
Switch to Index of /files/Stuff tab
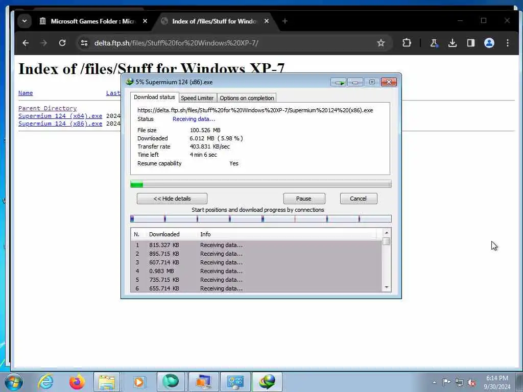tap(215, 21)
